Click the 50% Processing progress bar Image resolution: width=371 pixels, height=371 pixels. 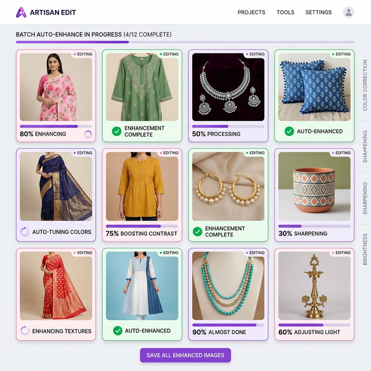[x=228, y=126]
